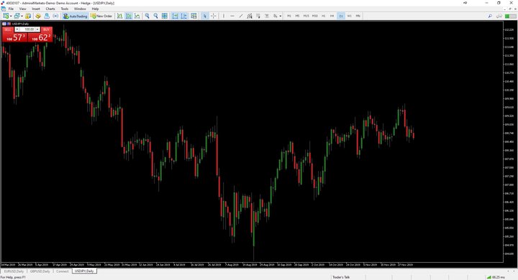Select the equidistant channel tool
The height and width of the screenshot is (280, 518).
pyautogui.click(x=250, y=16)
